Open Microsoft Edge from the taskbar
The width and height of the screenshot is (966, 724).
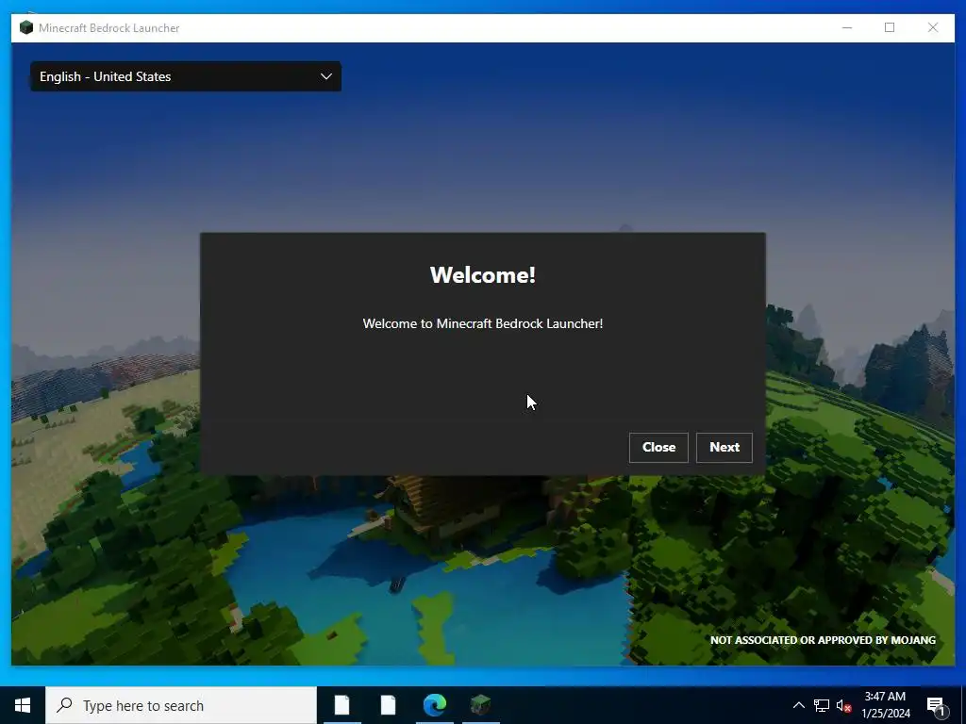(x=434, y=705)
